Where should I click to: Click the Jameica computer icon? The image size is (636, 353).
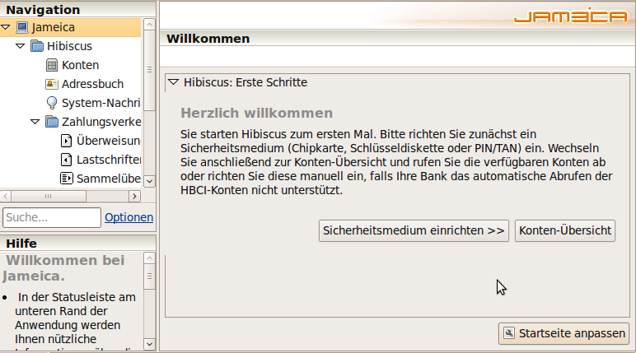click(22, 27)
